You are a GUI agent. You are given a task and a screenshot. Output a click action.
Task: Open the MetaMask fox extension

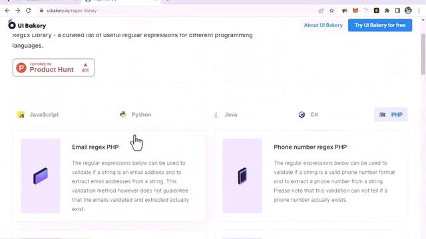click(x=355, y=11)
